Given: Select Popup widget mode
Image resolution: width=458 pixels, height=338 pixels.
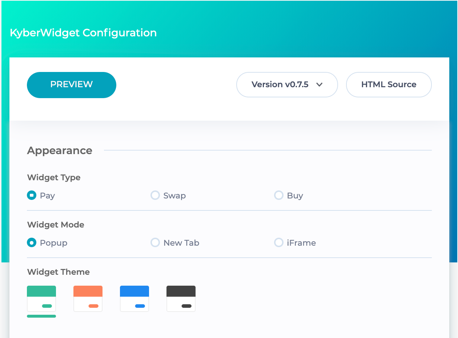Looking at the screenshot, I should 32,243.
